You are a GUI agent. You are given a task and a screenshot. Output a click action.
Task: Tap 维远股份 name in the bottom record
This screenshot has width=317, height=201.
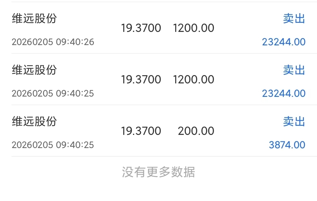[34, 121]
